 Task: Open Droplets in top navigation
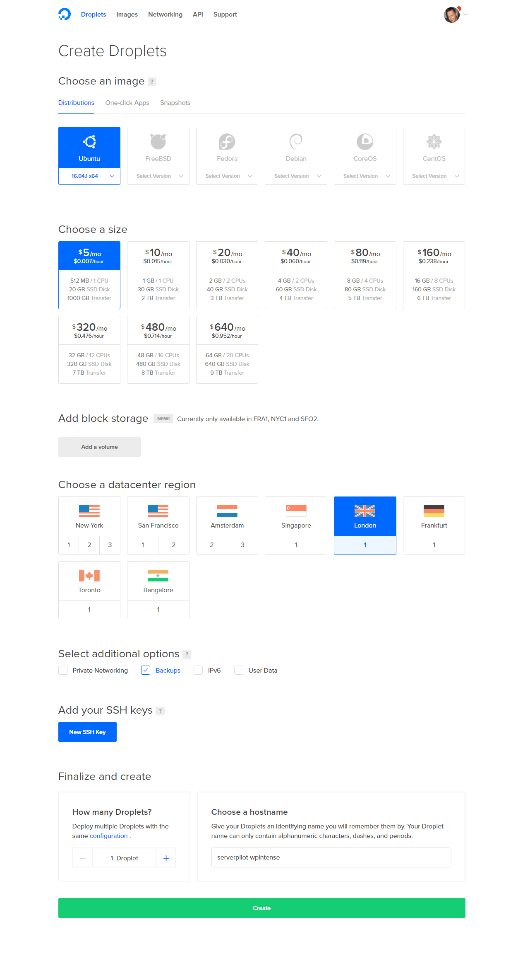[94, 15]
